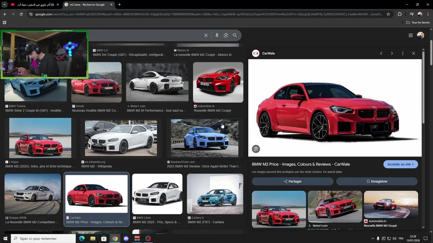Switch to the YouTube tab

coord(34,5)
